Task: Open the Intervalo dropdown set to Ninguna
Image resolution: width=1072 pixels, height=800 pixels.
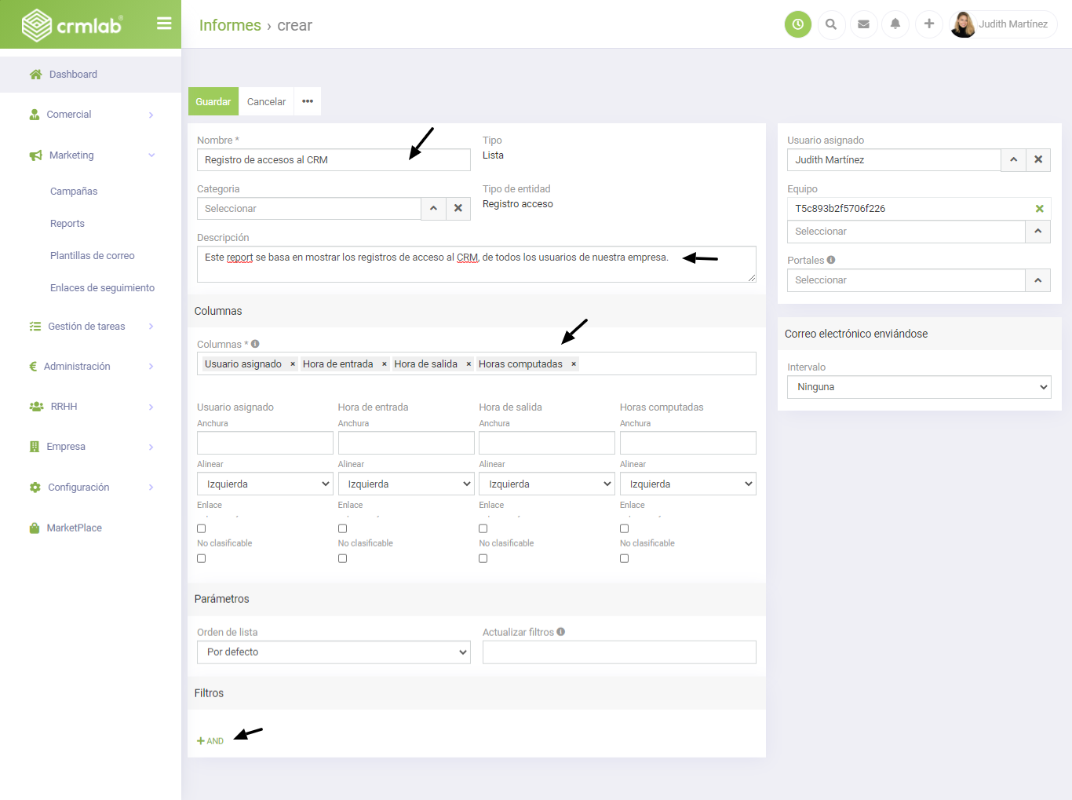Action: click(x=919, y=387)
